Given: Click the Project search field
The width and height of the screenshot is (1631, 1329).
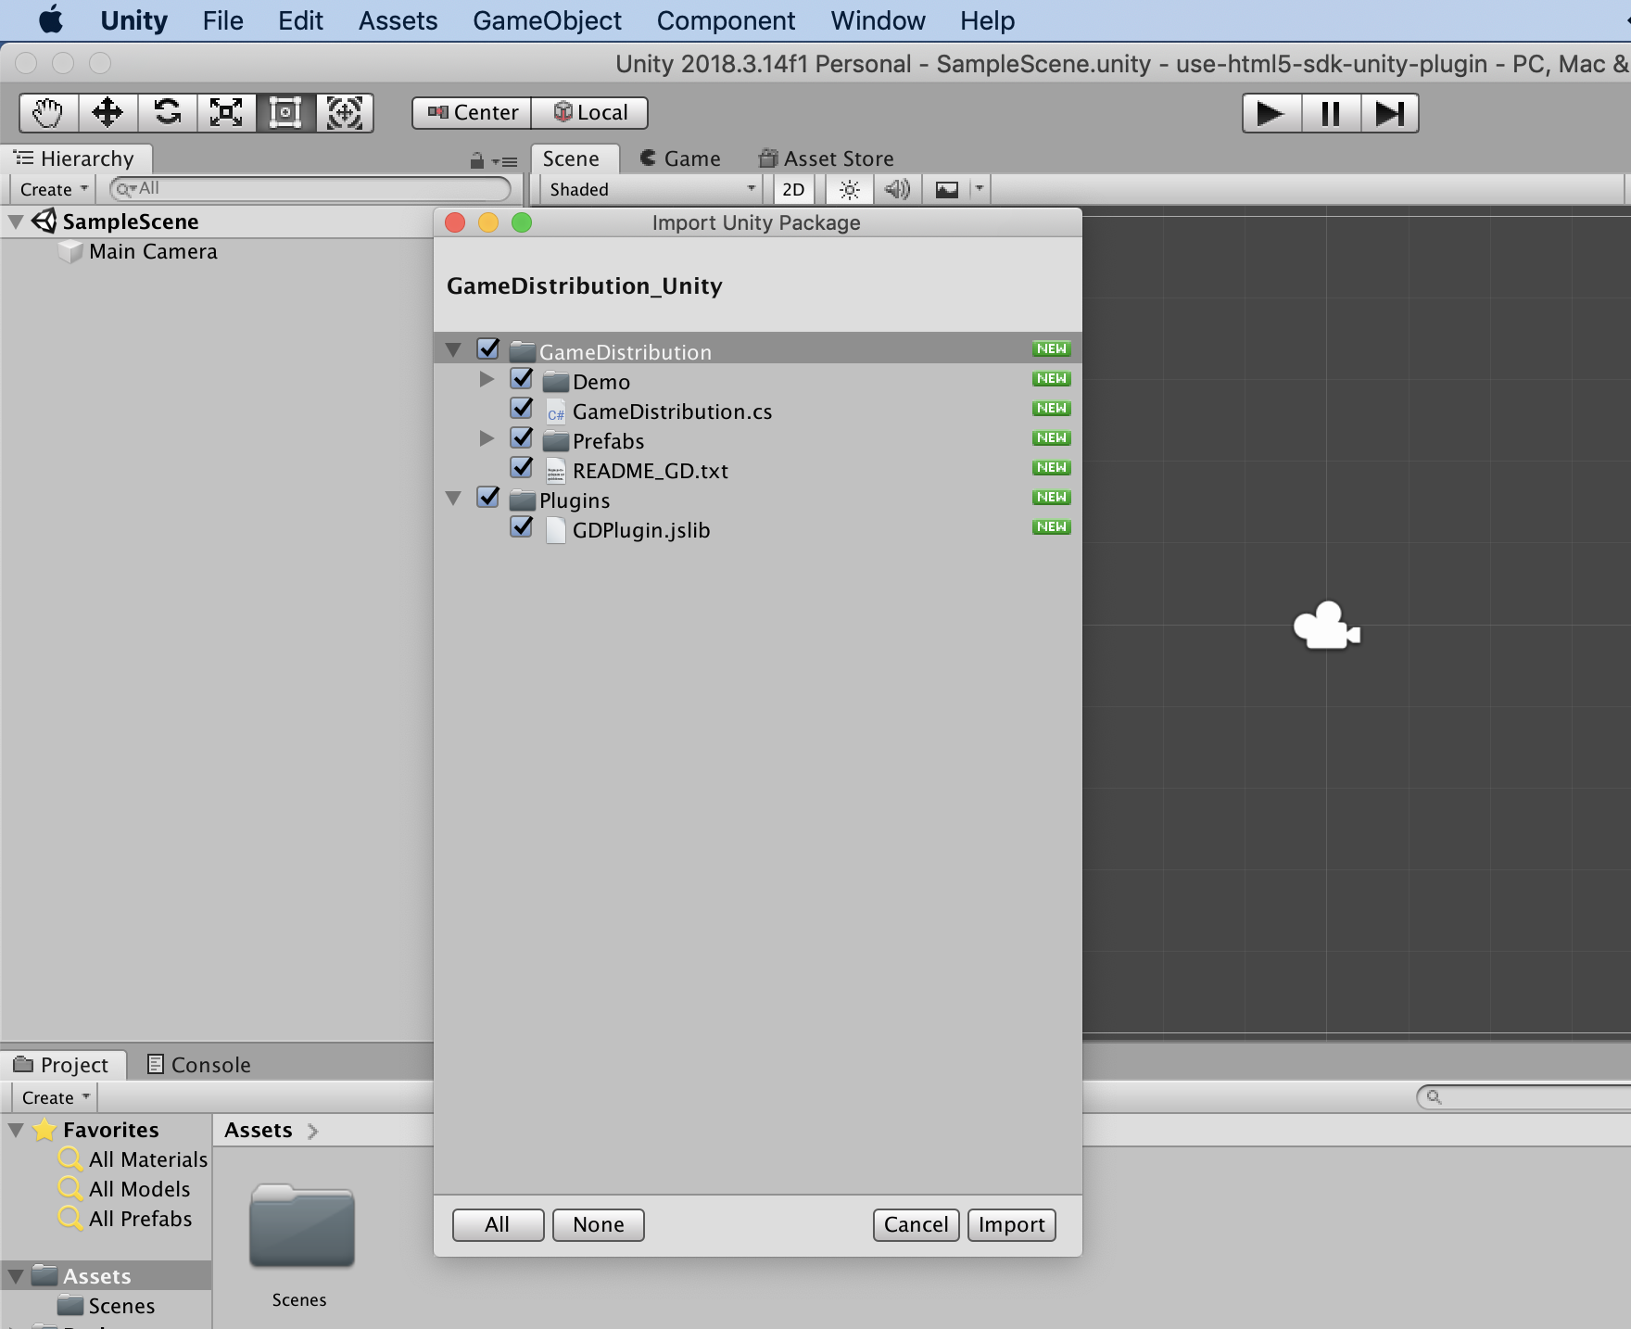Looking at the screenshot, I should (x=1524, y=1097).
